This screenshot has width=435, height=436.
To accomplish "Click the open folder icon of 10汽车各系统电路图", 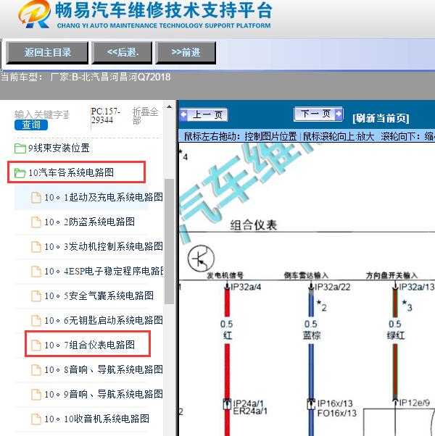I will [20, 173].
